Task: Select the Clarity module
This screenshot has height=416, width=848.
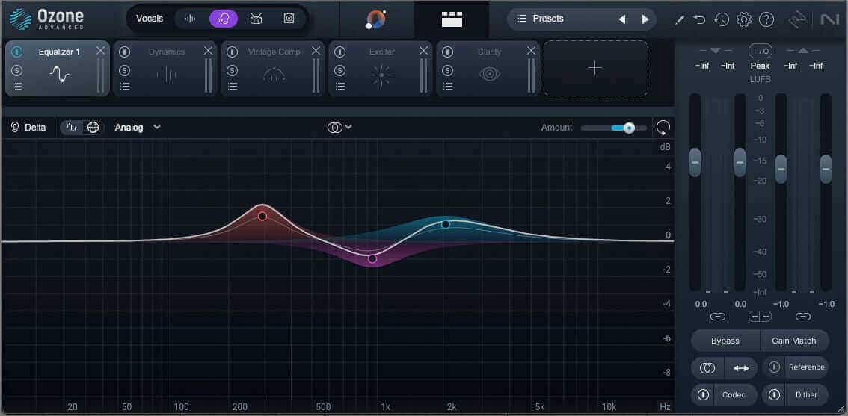Action: coord(488,69)
